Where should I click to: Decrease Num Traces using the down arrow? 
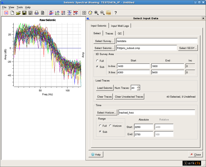(138, 89)
